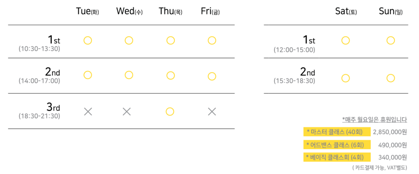Choose the Sunday 2nd session circle
The height and width of the screenshot is (174, 419).
391,78
